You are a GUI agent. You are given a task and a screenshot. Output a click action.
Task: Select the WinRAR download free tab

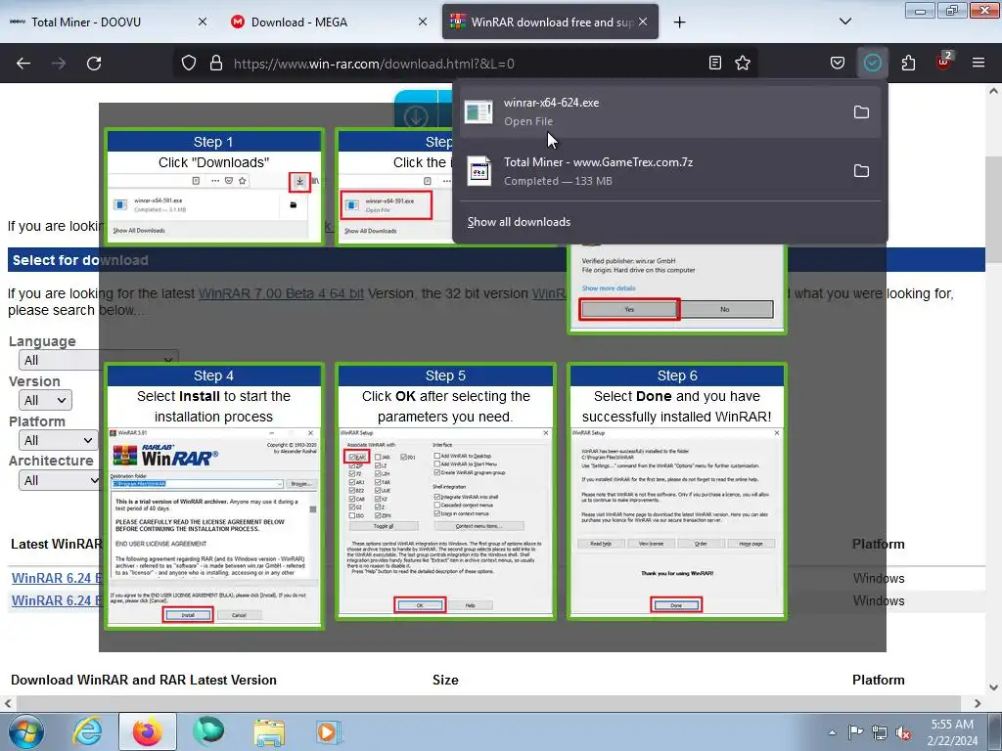550,22
